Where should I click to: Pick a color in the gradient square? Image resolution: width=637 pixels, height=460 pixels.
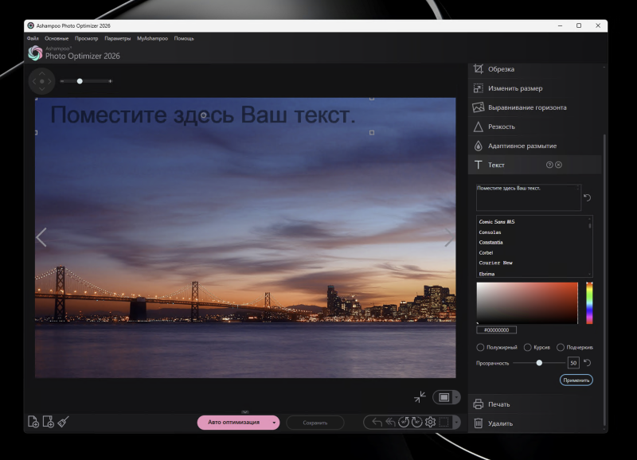[527, 303]
